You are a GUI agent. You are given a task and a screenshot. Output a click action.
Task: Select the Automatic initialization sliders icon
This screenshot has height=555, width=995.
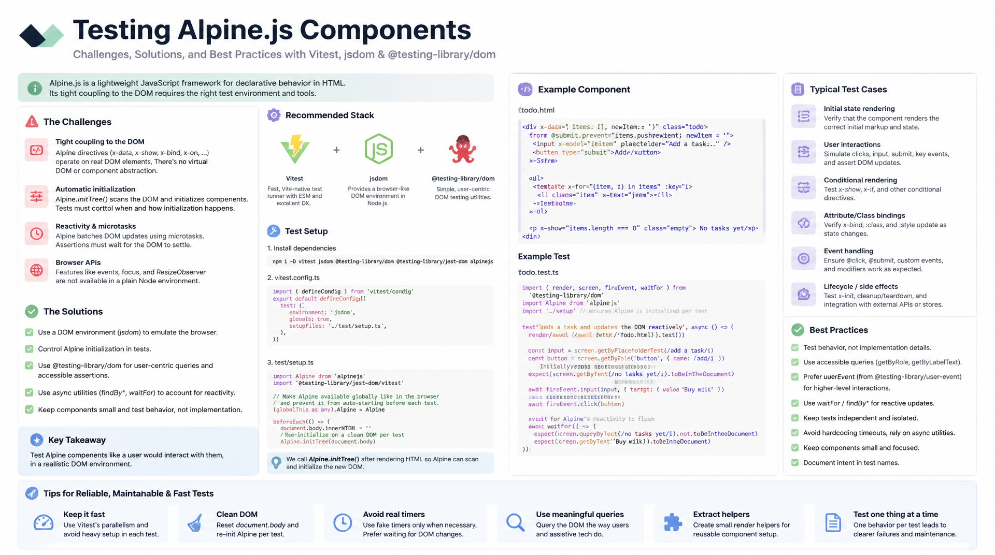click(36, 197)
